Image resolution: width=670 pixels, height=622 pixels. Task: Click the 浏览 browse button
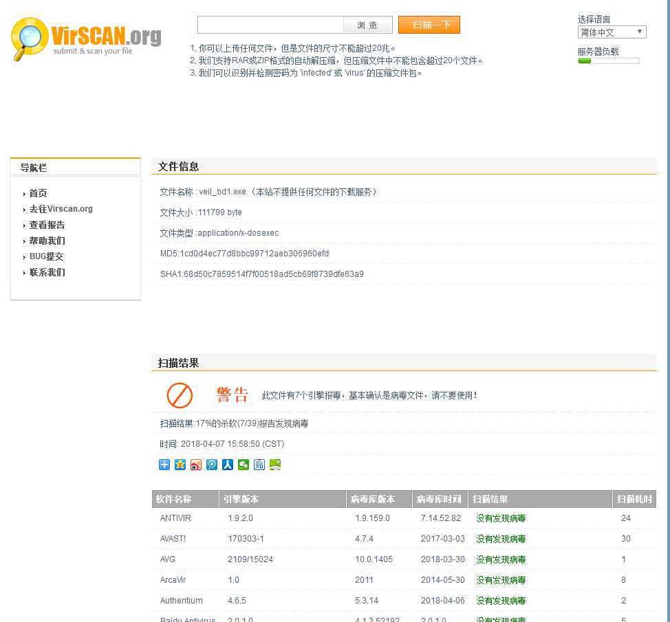(367, 25)
